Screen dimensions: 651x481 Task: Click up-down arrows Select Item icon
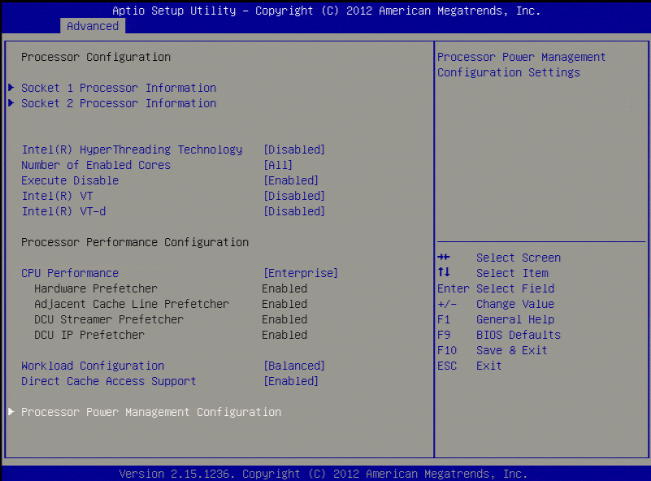(444, 272)
